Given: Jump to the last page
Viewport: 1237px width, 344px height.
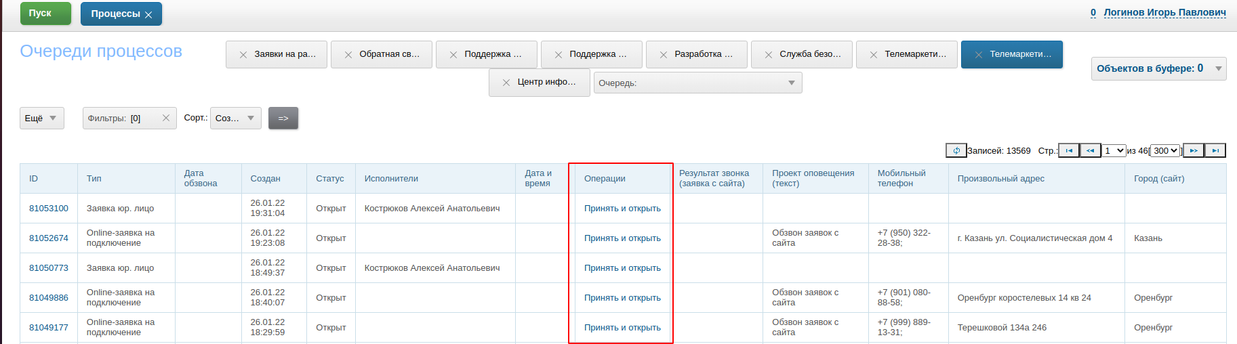Looking at the screenshot, I should [x=1215, y=150].
